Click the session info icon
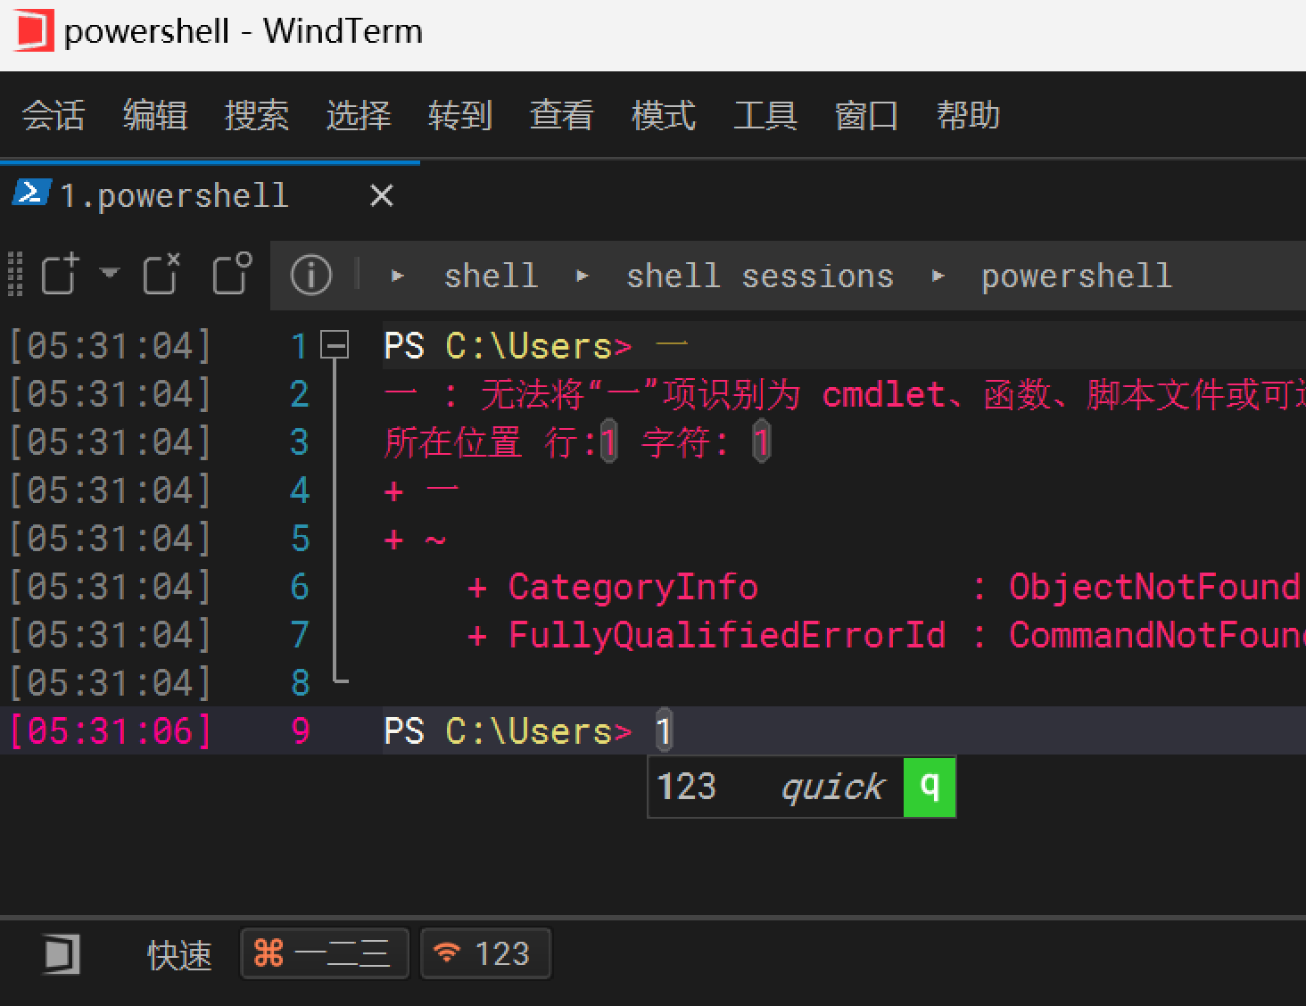 [x=311, y=275]
